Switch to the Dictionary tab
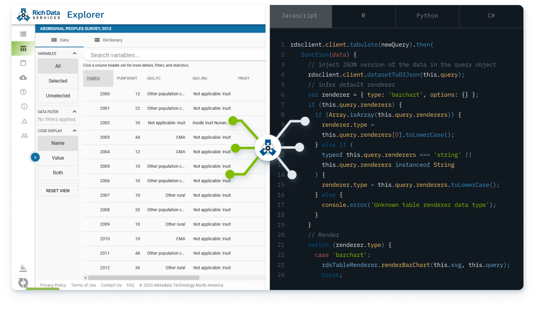The height and width of the screenshot is (309, 536). click(x=108, y=40)
